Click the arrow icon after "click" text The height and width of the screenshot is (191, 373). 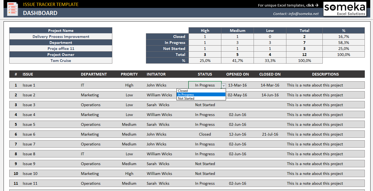317,5
